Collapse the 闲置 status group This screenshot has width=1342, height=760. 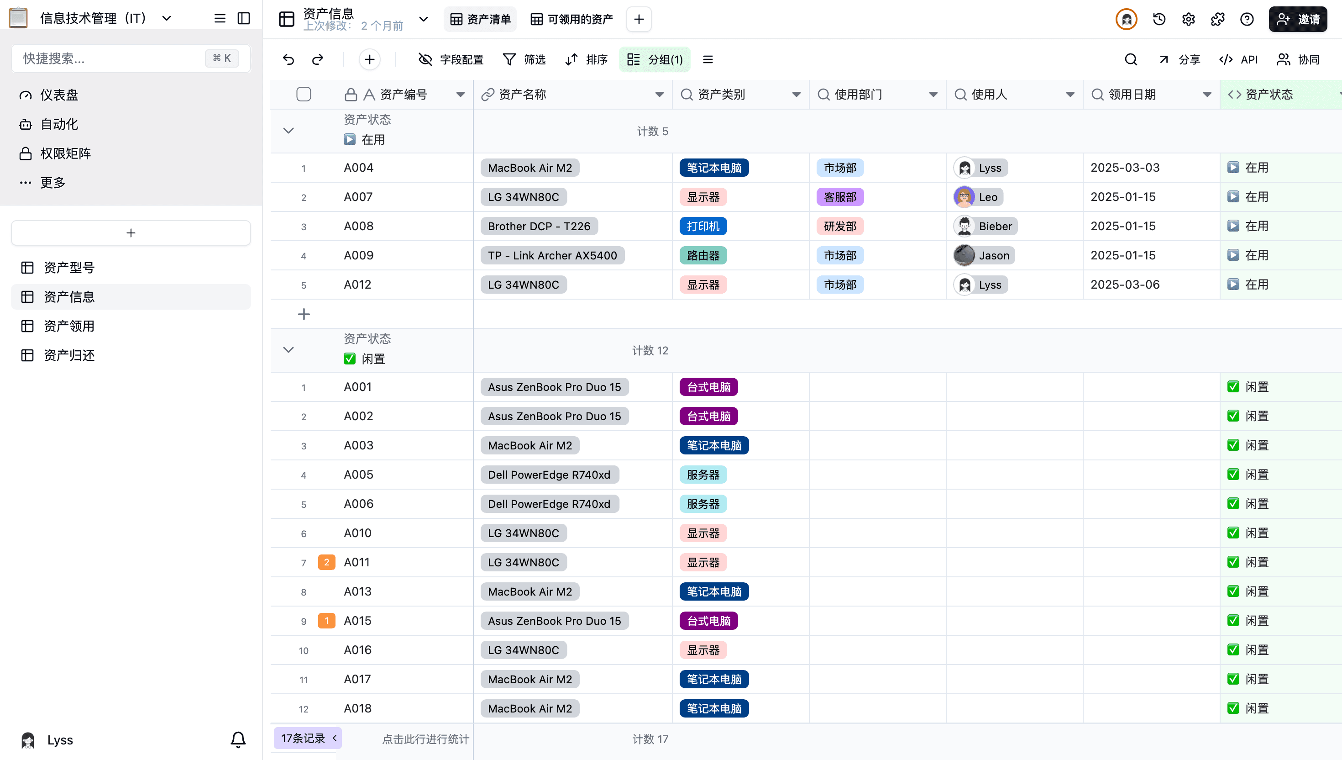288,350
